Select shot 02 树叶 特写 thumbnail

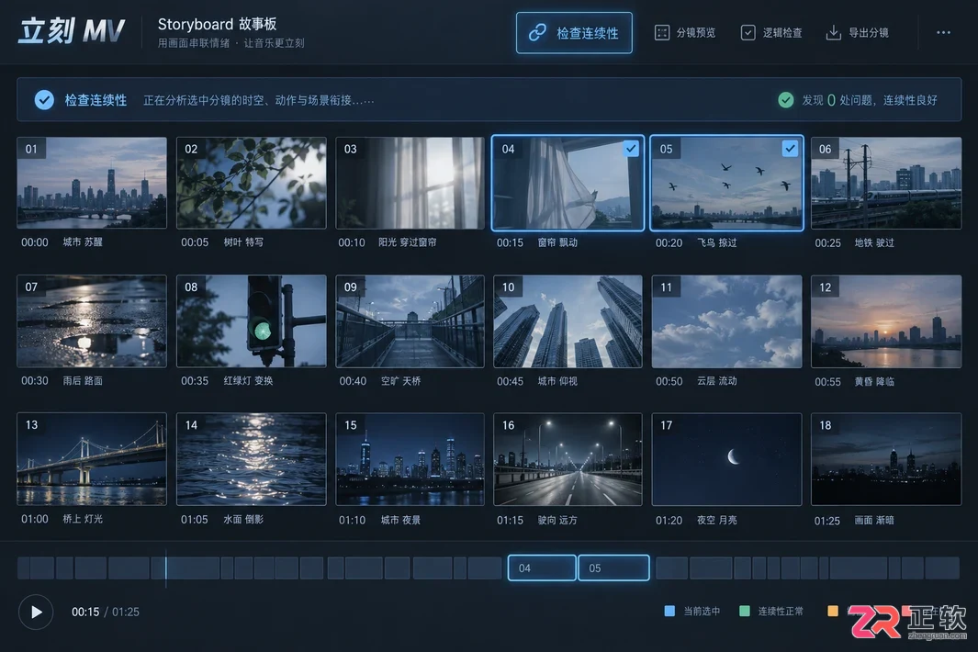pos(252,183)
